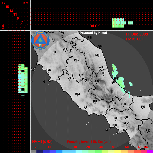153x153 pixels.
Task: Click the '-20' dBZ scale value
Action: (x=36, y=147)
